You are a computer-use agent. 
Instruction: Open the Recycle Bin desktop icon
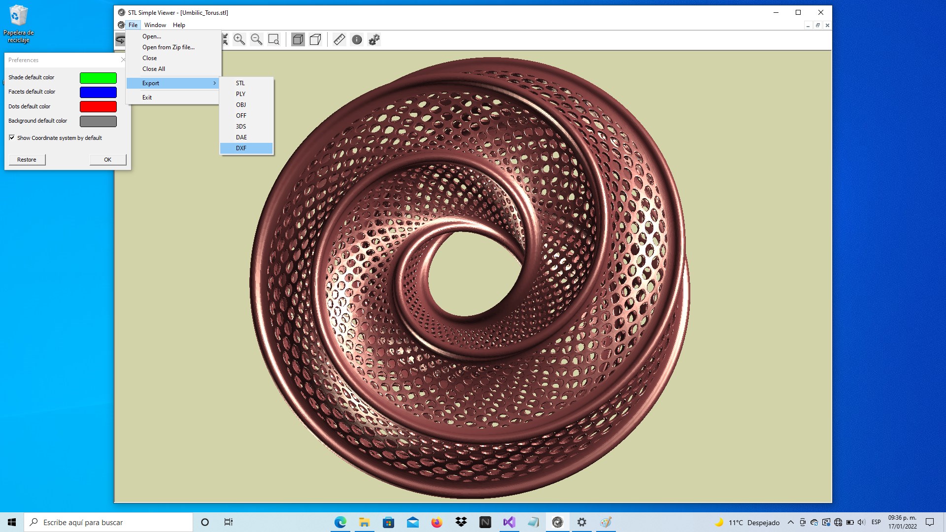(19, 24)
